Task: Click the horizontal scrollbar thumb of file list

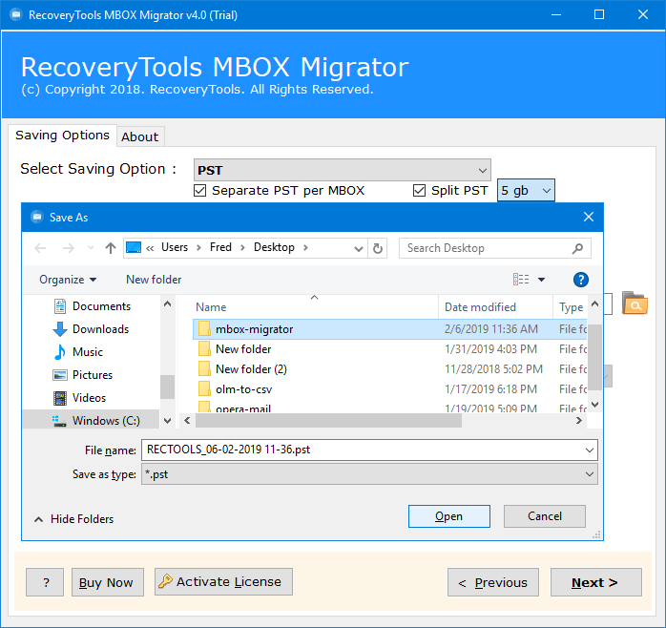Action: point(328,421)
